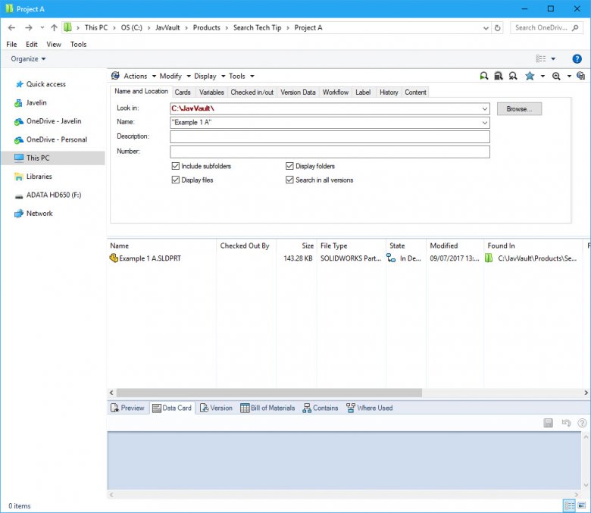The width and height of the screenshot is (591, 513).
Task: Open the Contains tab
Action: [320, 408]
